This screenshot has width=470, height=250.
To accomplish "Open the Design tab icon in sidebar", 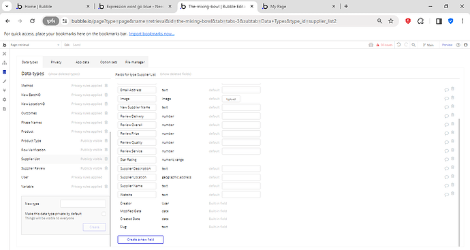I will tap(4, 54).
